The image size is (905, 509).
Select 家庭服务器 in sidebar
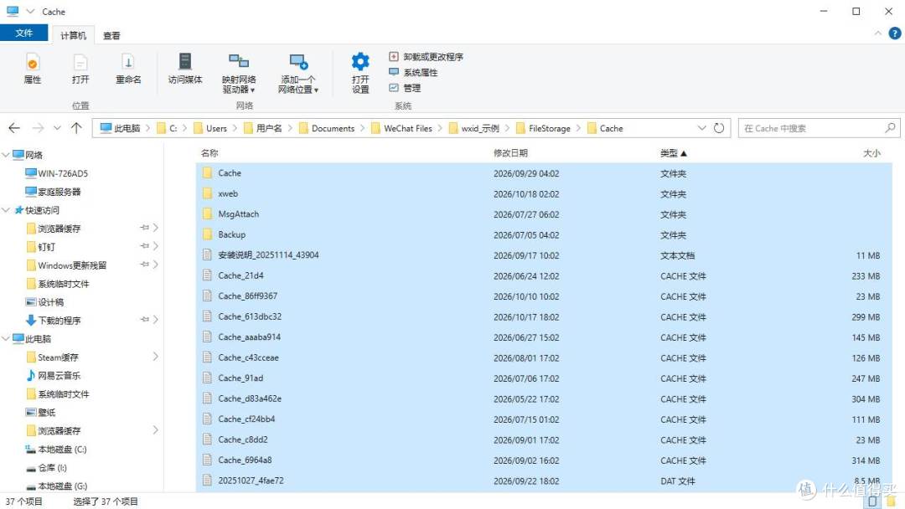coord(53,192)
